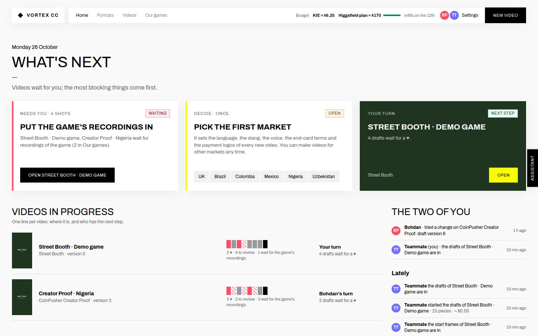Click the NEW VIDEO button
The image size is (538, 336).
click(x=505, y=15)
